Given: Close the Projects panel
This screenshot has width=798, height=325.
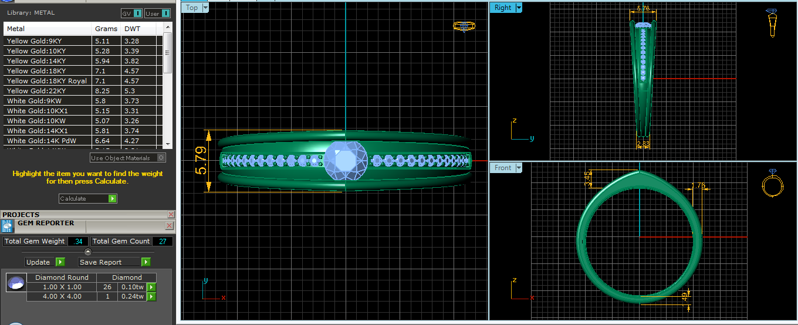Looking at the screenshot, I should [x=171, y=215].
